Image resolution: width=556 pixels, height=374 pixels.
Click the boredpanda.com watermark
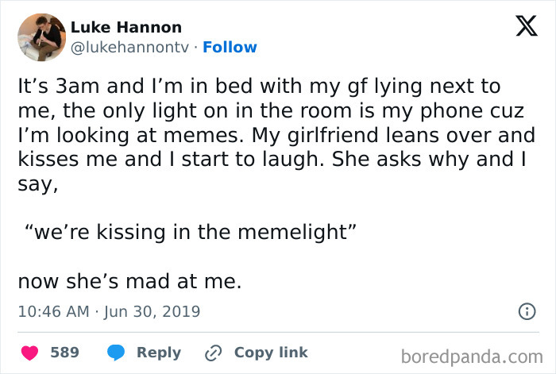[470, 356]
